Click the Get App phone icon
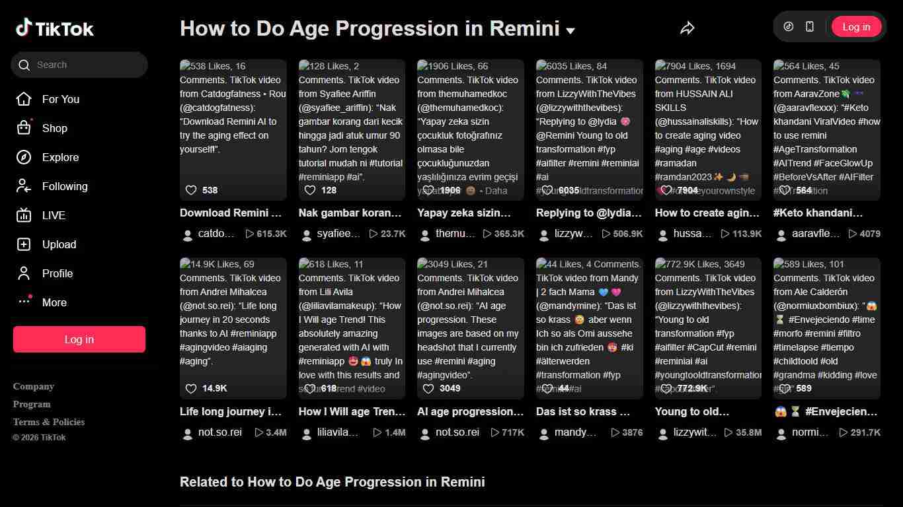903x507 pixels. pos(808,26)
